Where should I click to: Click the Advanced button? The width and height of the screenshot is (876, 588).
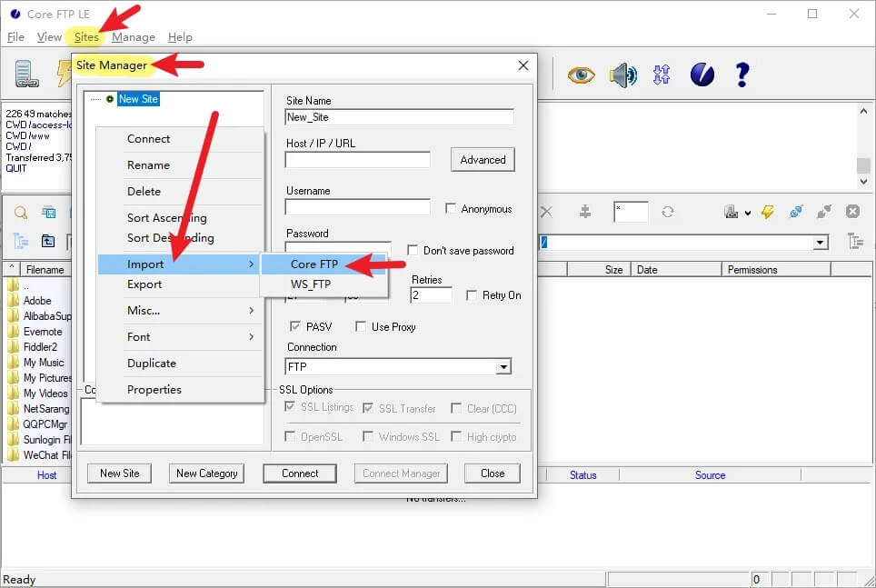[483, 159]
